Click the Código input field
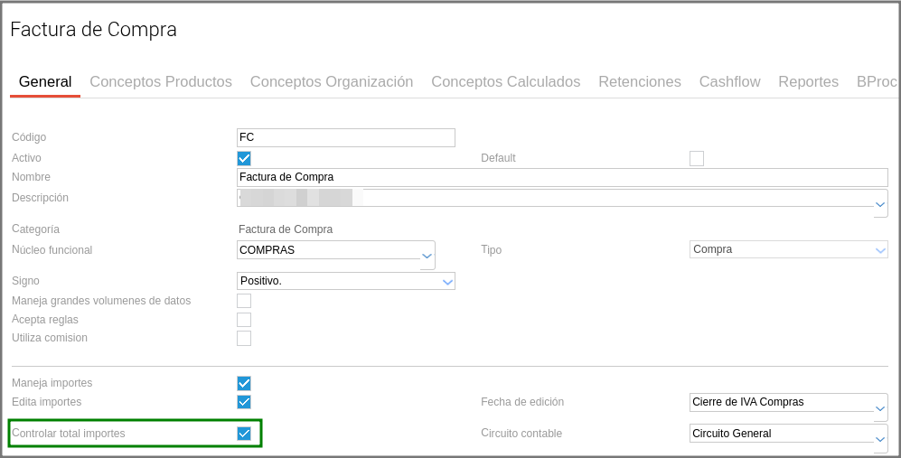The image size is (901, 458). (345, 137)
